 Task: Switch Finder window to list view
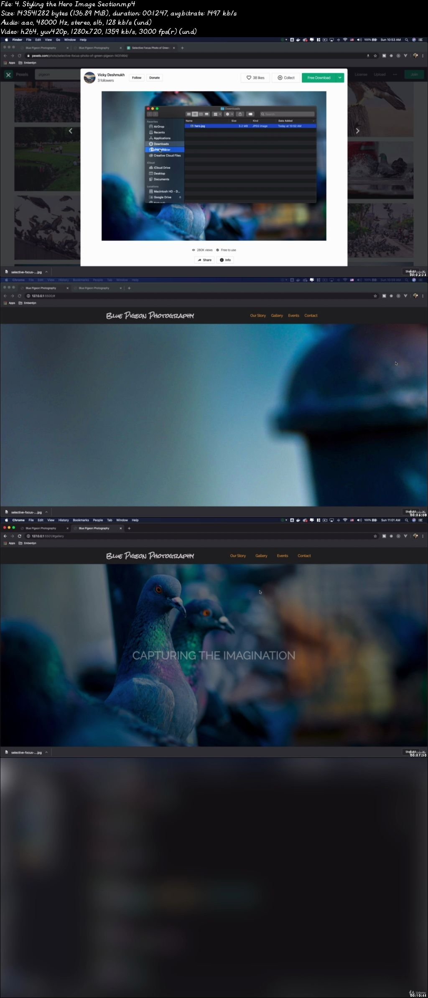[x=195, y=114]
